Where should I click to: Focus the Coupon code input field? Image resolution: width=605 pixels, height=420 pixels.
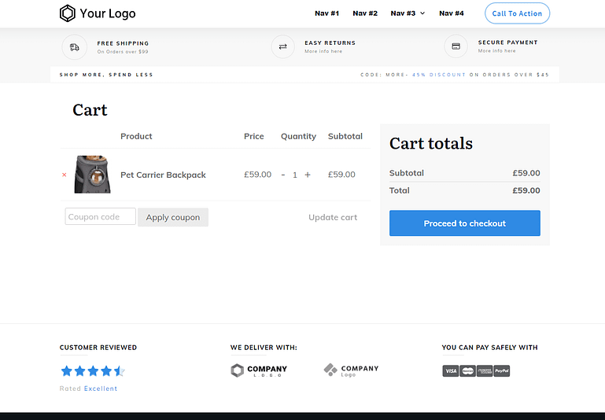(100, 217)
